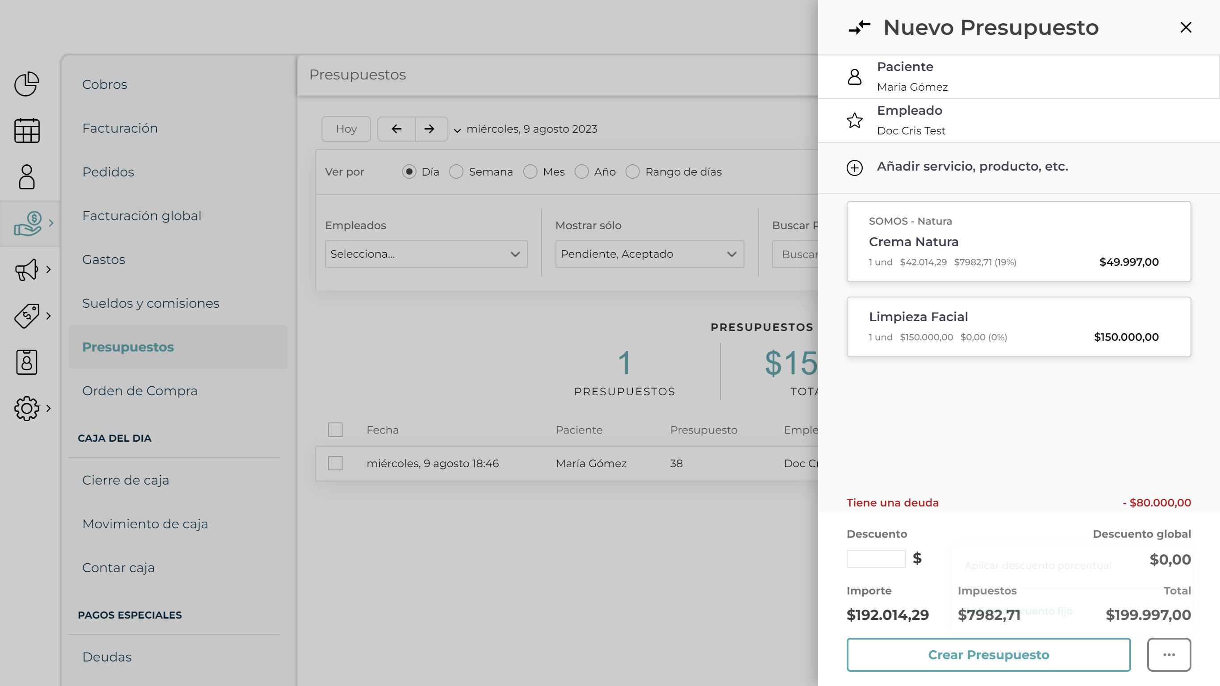
Task: Click the collapse arrows icon beside Nuevo Presupuesto
Action: click(859, 28)
